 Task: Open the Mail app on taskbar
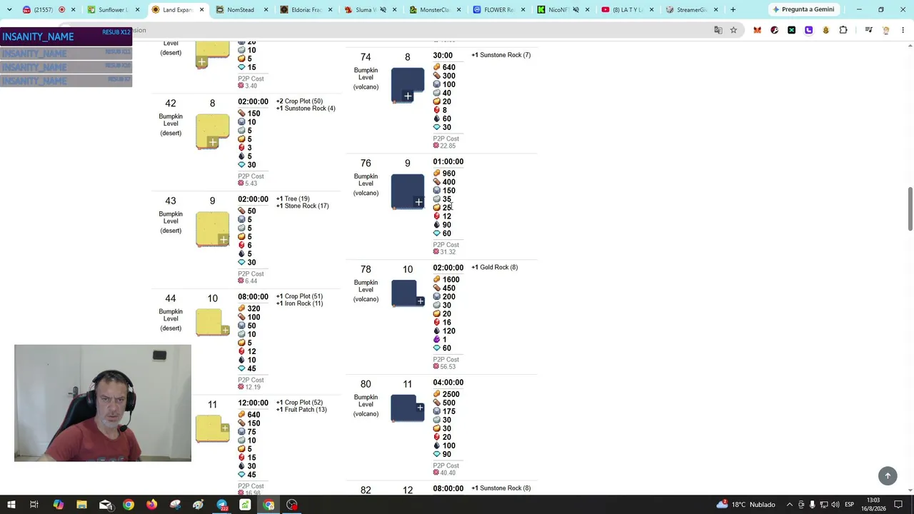point(105,505)
